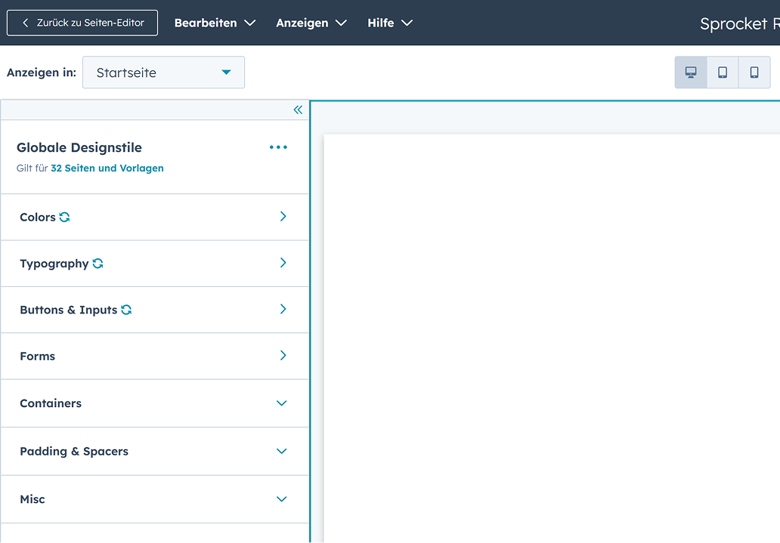Open the Anzeigen menu

(311, 23)
